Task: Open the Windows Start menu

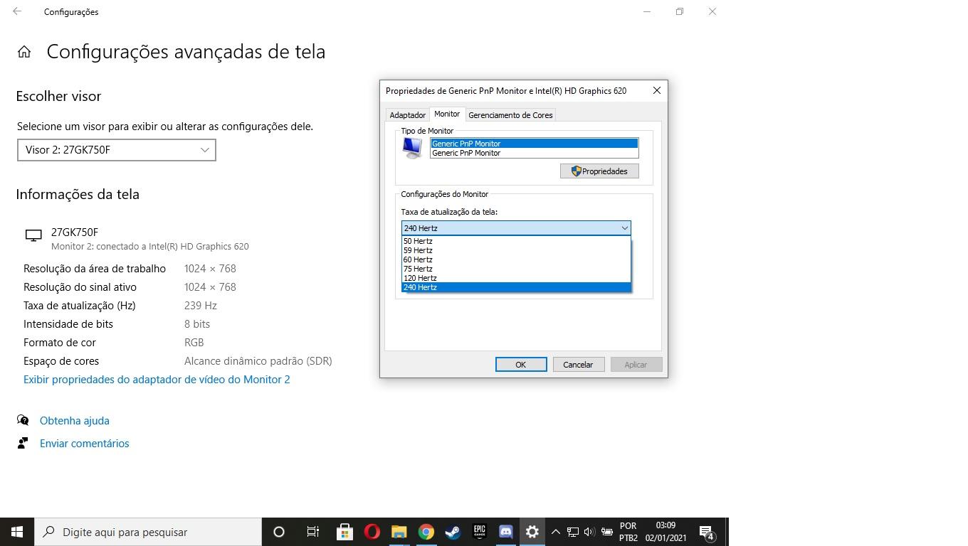Action: [17, 532]
